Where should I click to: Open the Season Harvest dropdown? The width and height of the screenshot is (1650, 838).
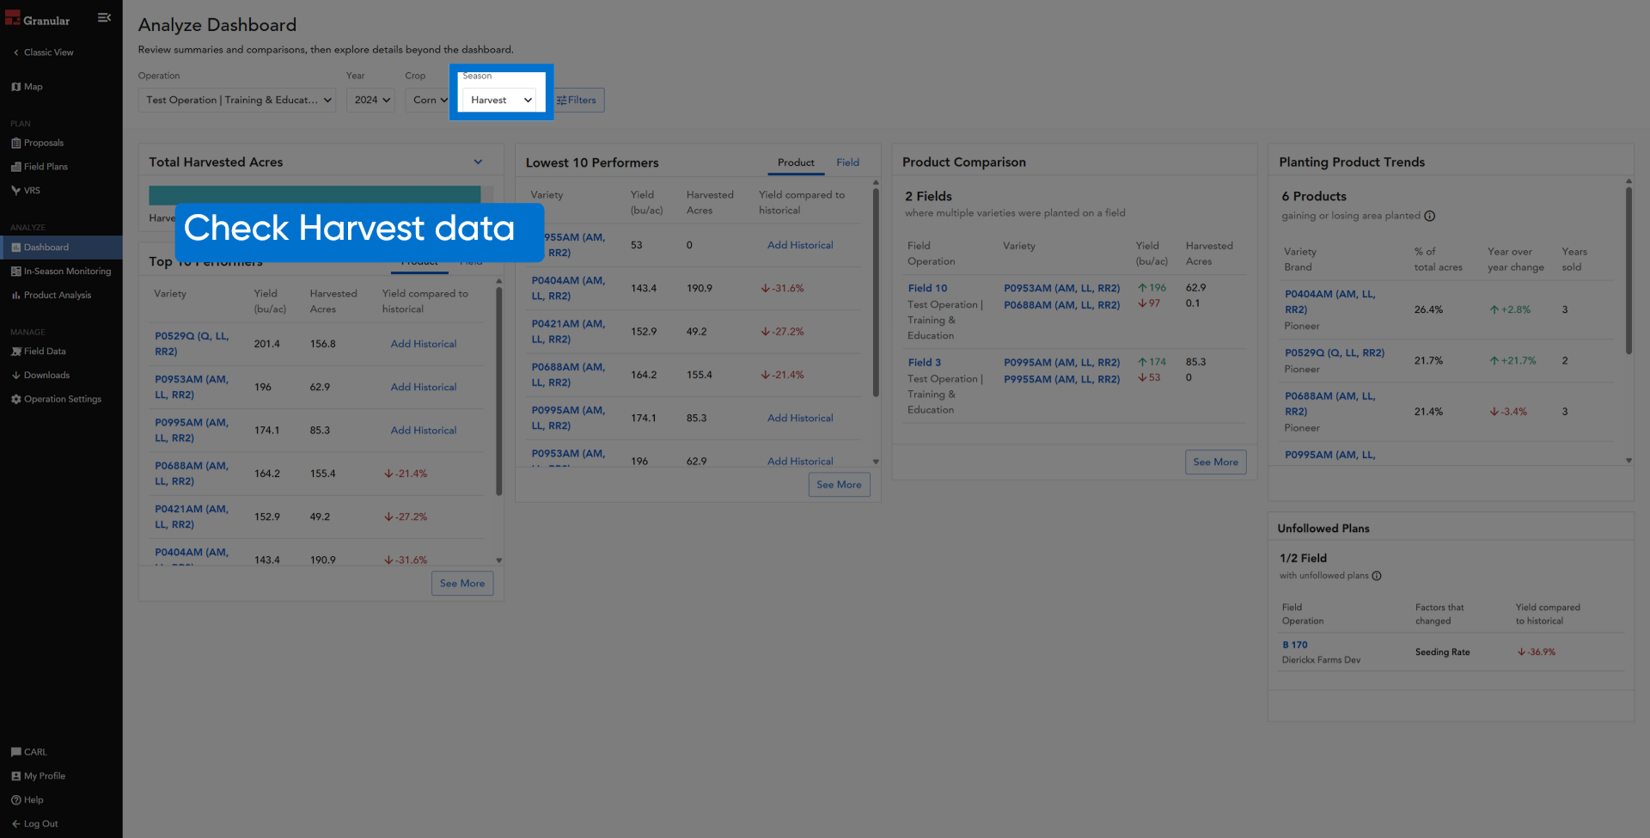[x=501, y=101]
